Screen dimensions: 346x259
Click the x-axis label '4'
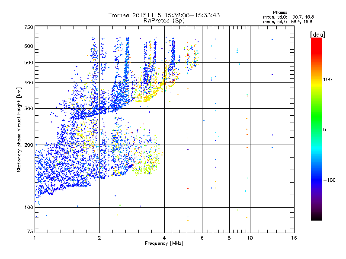tap(164, 238)
